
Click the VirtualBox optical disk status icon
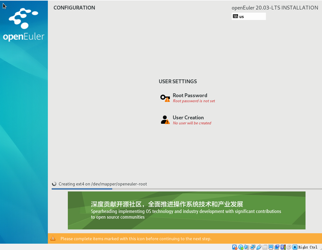[241, 247]
